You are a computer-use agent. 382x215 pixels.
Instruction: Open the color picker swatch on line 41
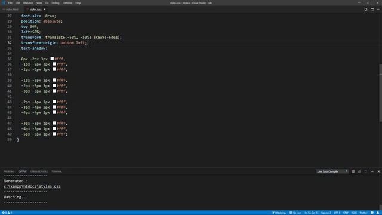point(54,91)
